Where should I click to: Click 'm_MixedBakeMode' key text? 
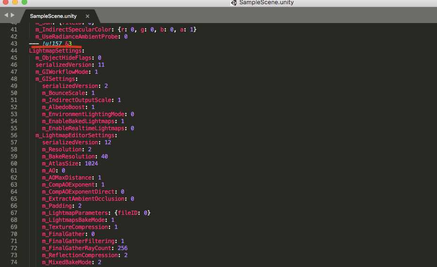[67, 262]
